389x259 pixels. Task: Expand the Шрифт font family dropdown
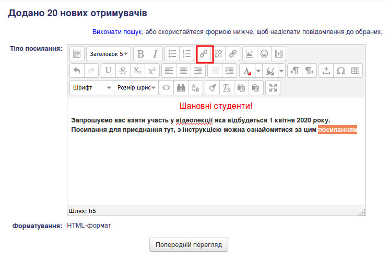pyautogui.click(x=92, y=88)
